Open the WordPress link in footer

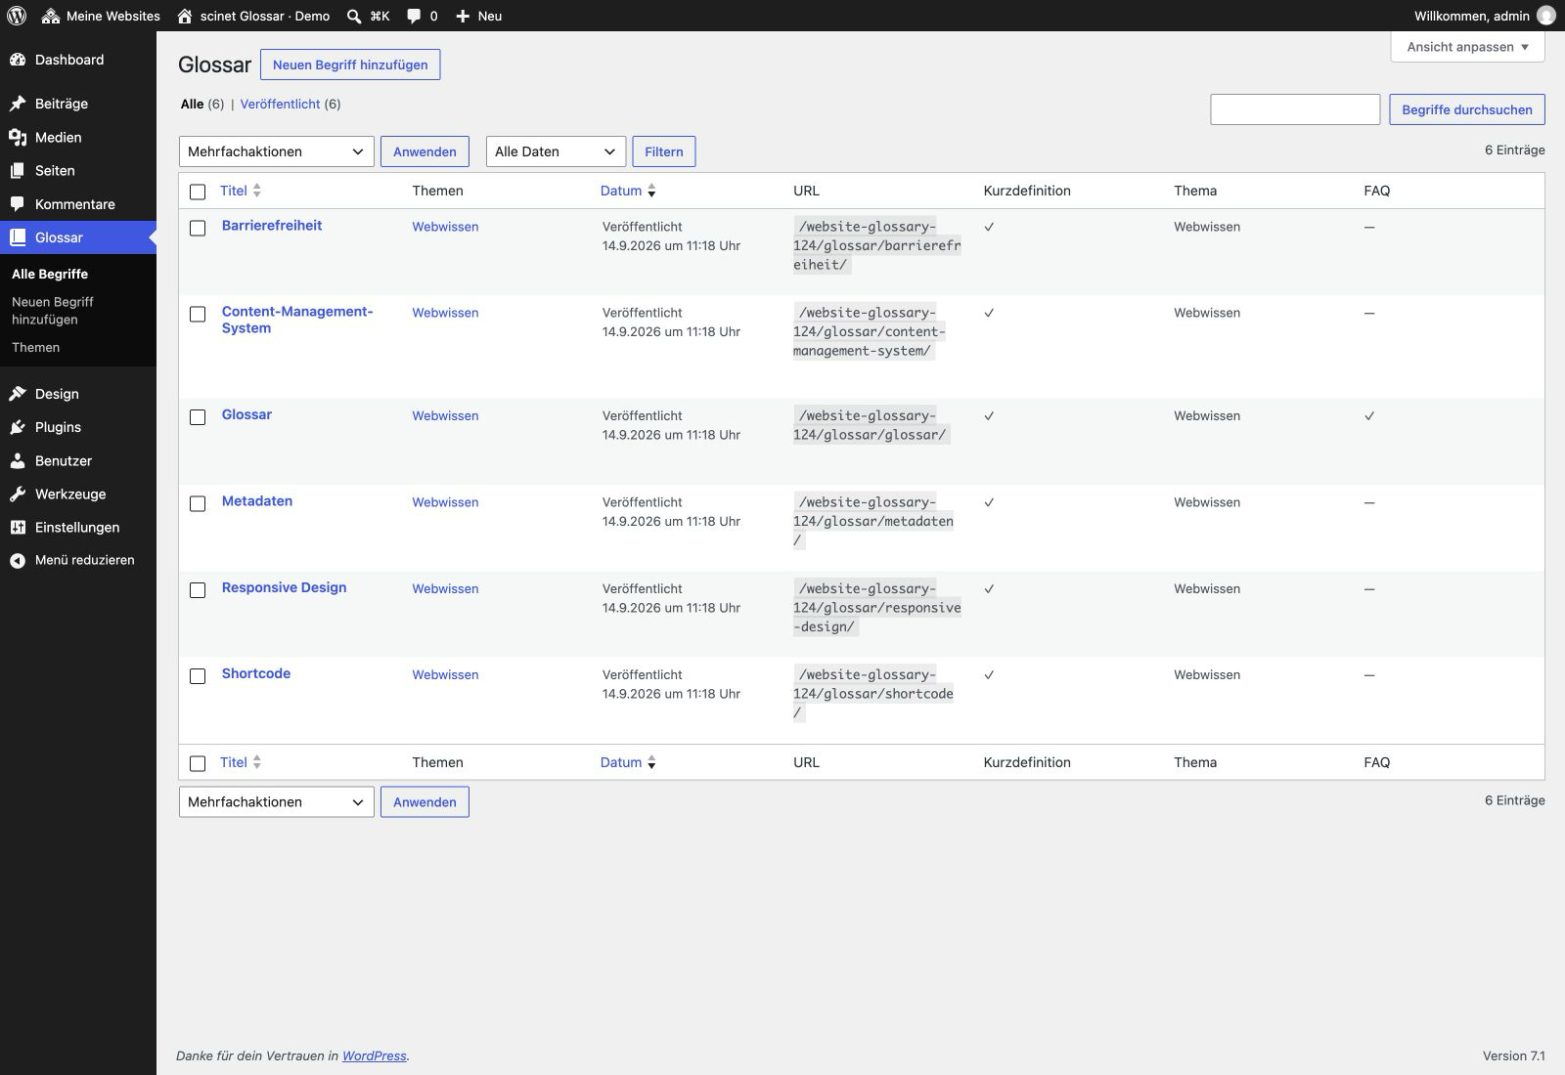pos(374,1056)
